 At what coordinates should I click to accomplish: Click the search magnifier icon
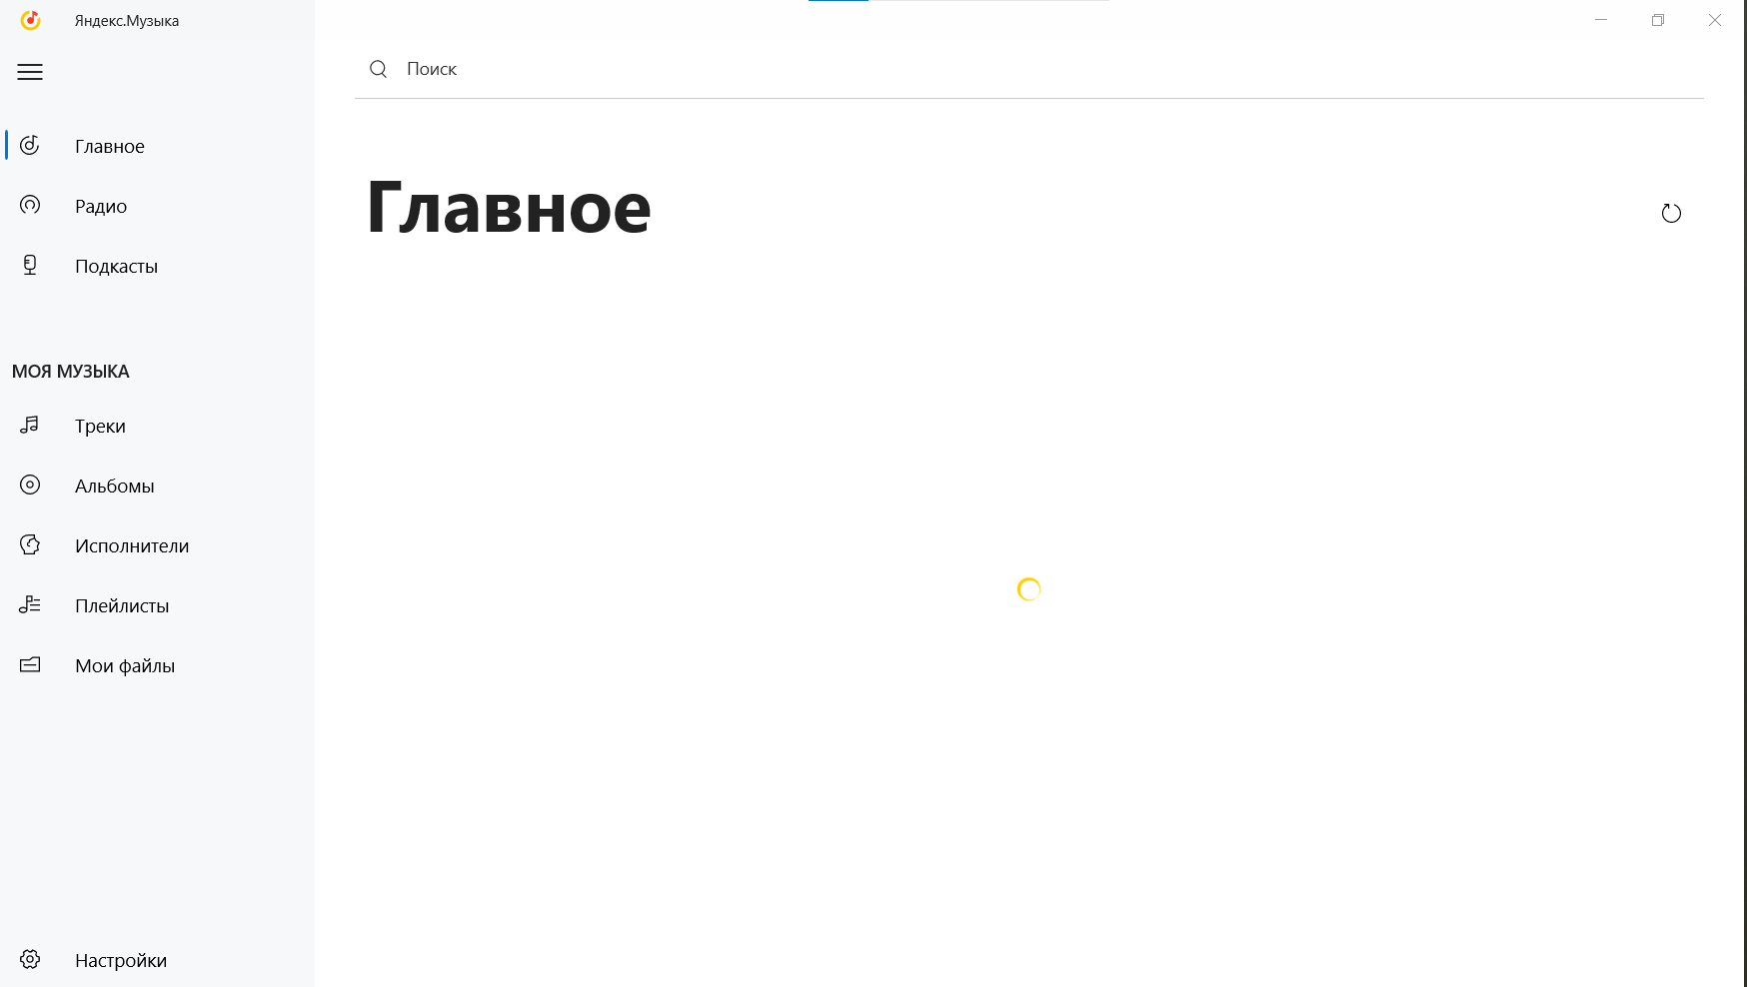378,69
